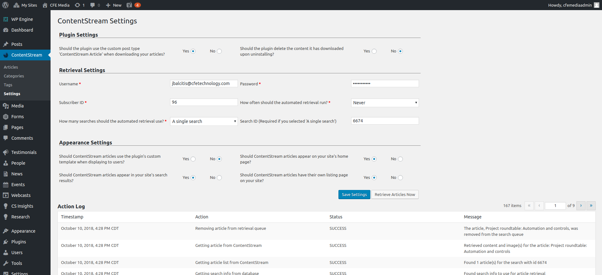Click the Tools wrench icon
Image resolution: width=602 pixels, height=275 pixels.
click(x=6, y=263)
